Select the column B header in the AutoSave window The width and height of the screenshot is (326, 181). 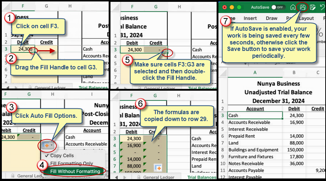tap(294, 73)
